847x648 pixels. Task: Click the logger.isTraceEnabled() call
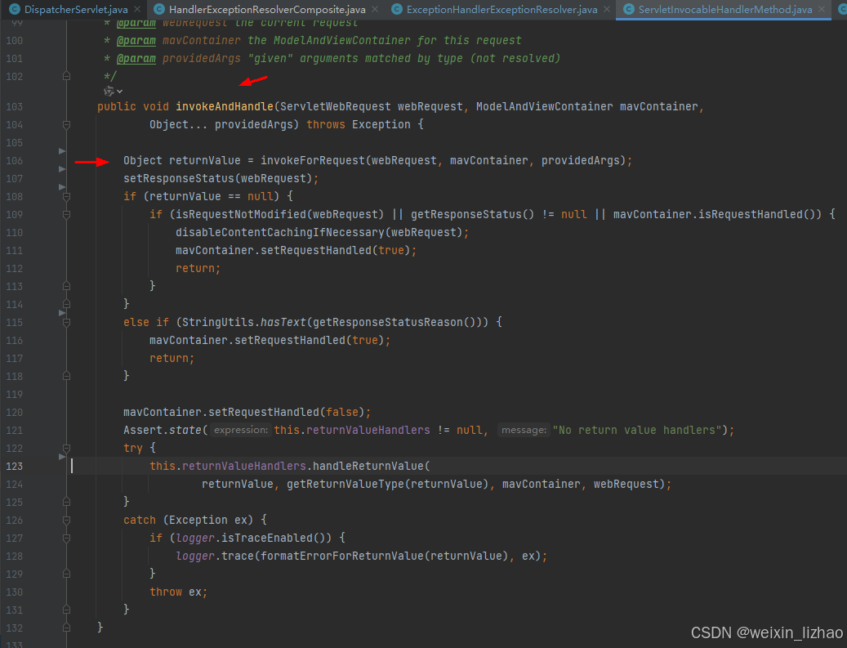tap(253, 538)
